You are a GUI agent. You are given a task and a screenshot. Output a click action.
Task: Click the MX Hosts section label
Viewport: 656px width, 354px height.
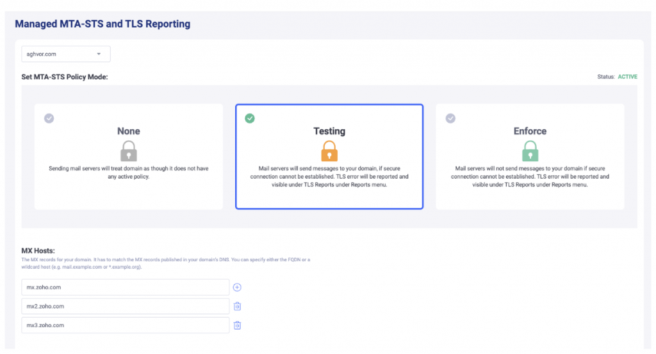click(x=38, y=250)
